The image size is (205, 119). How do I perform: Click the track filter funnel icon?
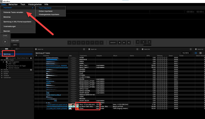click(x=36, y=55)
